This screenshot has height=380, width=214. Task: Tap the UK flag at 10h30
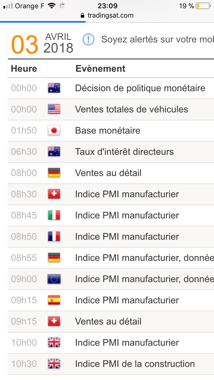point(54,364)
